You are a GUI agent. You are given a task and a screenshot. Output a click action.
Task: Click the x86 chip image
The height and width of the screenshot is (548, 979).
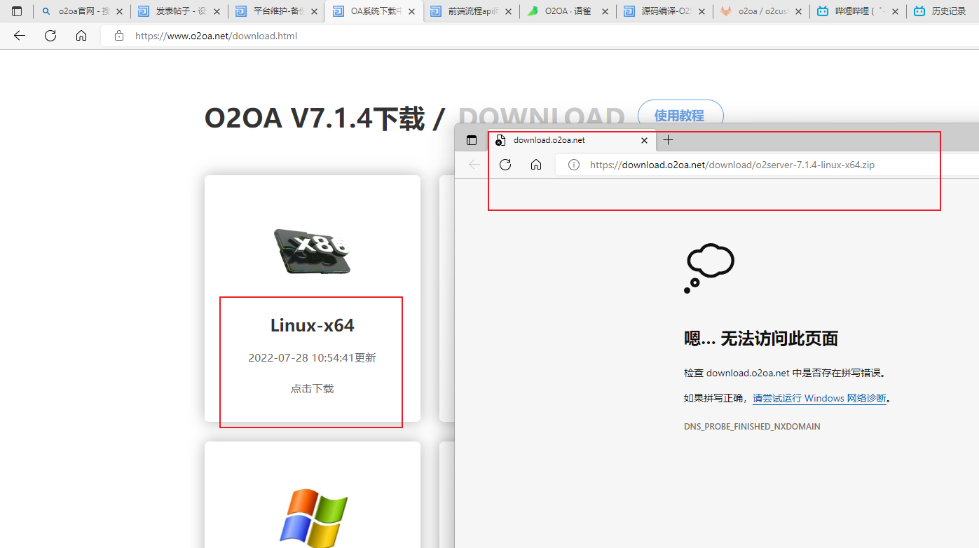312,250
